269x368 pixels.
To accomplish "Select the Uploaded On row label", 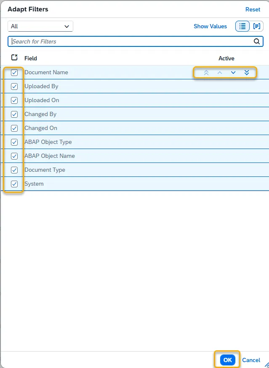I will 42,100.
